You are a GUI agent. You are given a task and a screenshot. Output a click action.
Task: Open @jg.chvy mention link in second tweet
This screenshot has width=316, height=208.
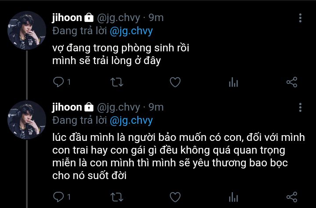(x=131, y=121)
